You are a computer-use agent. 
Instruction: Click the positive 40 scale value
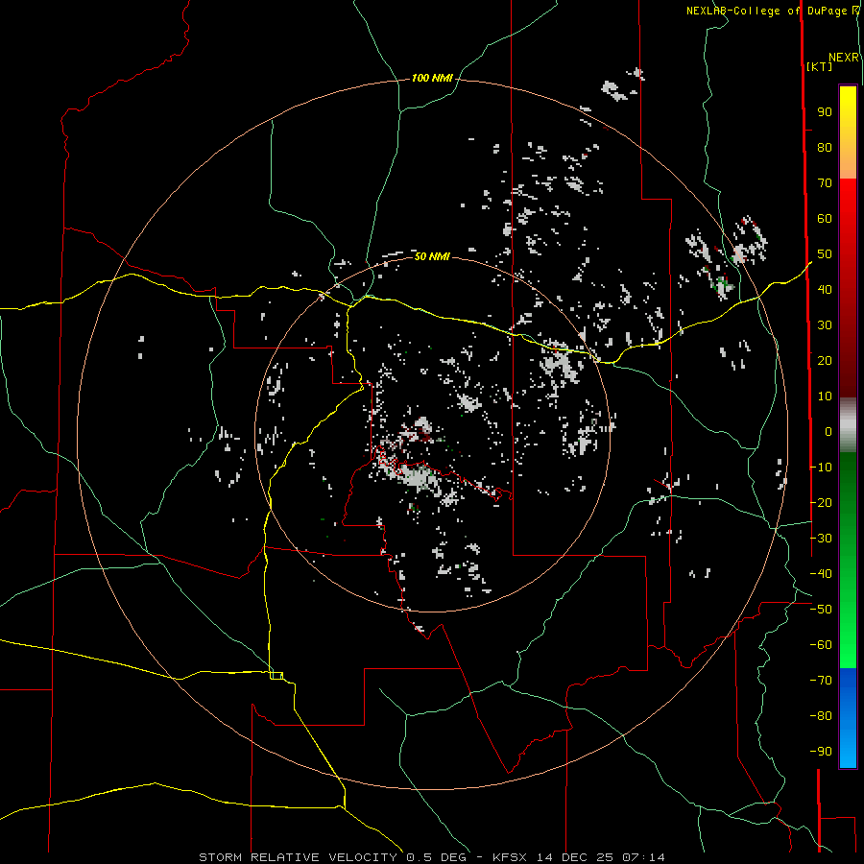(825, 290)
